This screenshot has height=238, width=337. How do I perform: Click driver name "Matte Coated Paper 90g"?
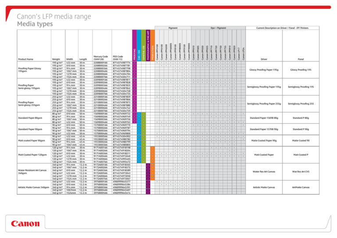point(264,141)
